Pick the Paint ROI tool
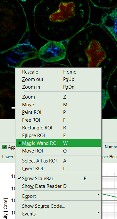Viewport: 117px width, 219px height. pos(58,112)
